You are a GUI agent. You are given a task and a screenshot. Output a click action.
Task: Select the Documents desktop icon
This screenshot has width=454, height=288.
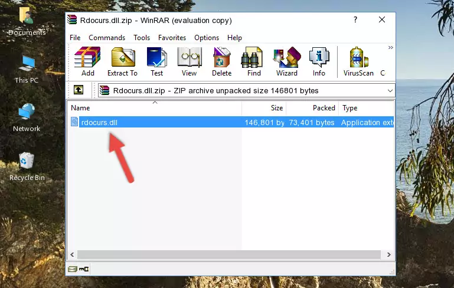(27, 22)
